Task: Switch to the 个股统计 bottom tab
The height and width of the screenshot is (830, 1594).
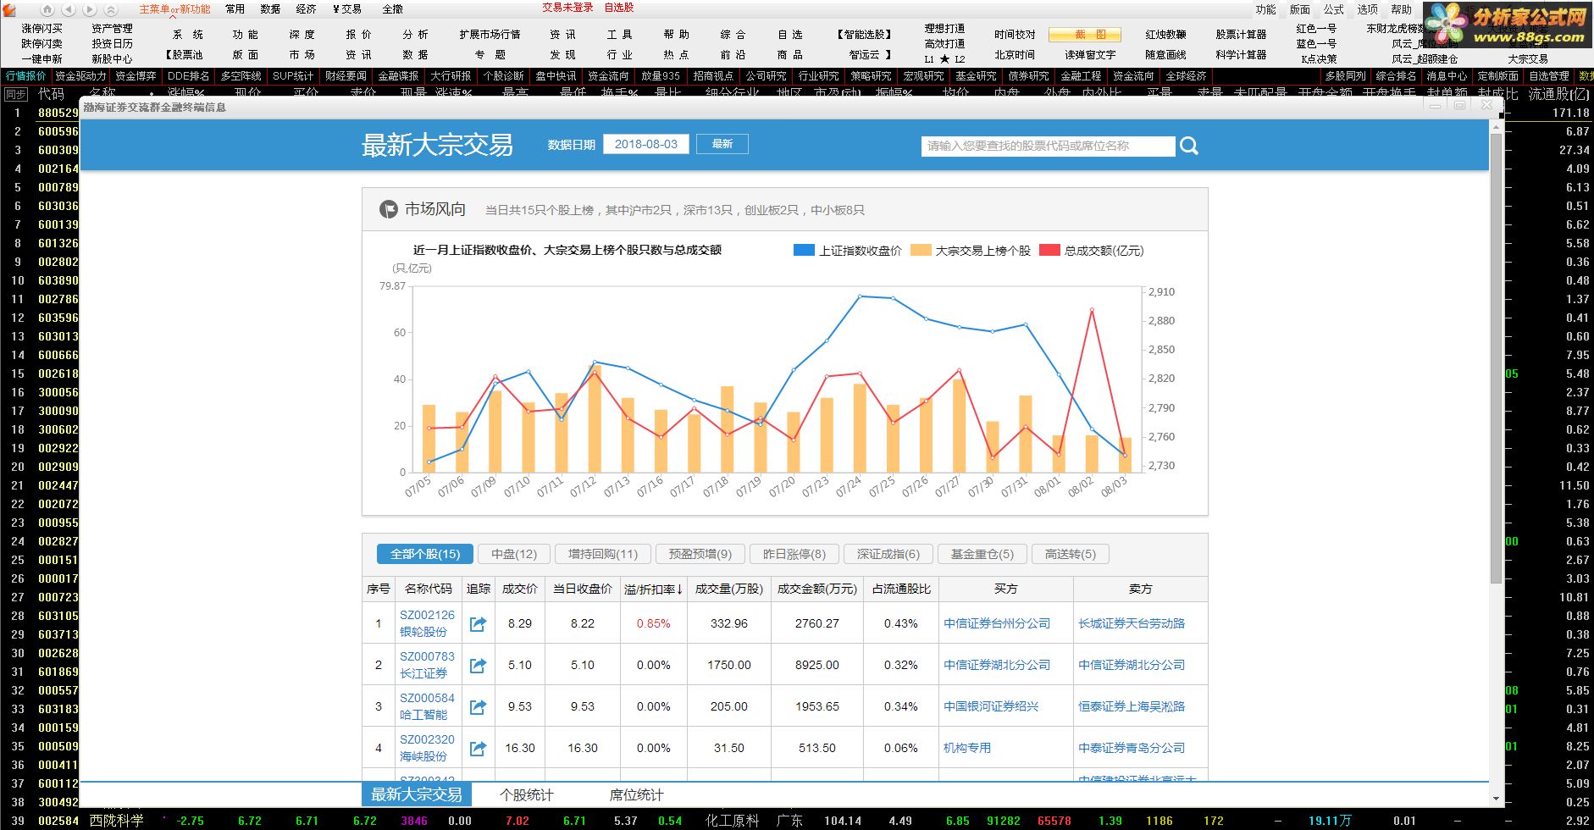Action: [x=527, y=794]
